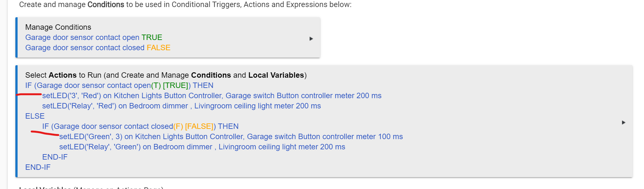Open Garage door sensor contact closed condition

pos(85,48)
